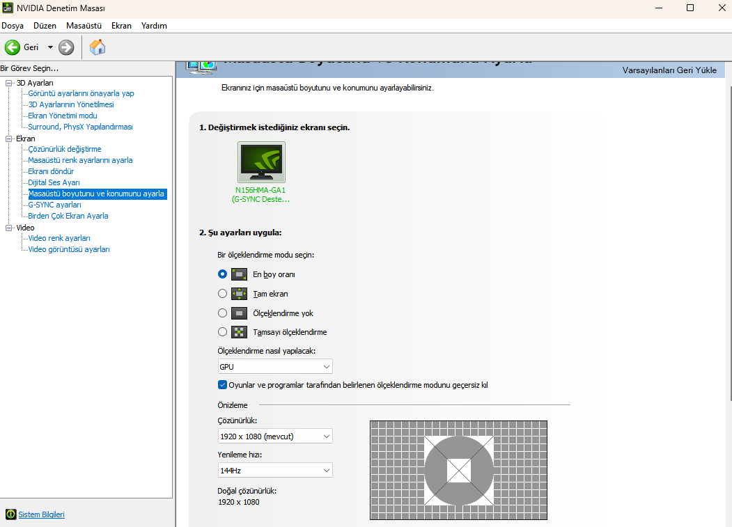Viewport: 732px width, 527px height.
Task: Open Ekranı döndür
Action: pos(51,171)
